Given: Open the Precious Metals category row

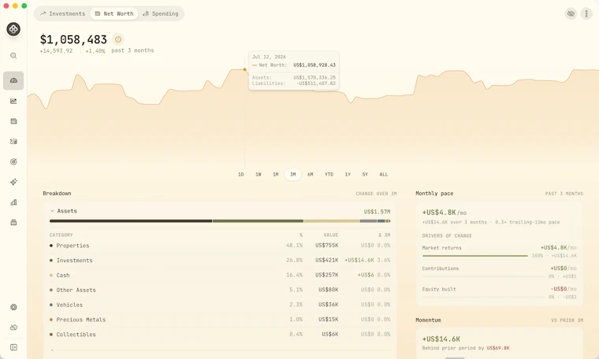Looking at the screenshot, I should pos(220,320).
